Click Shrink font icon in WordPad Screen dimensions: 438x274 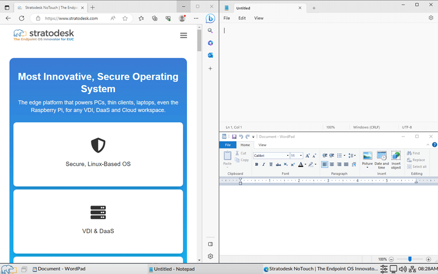314,156
